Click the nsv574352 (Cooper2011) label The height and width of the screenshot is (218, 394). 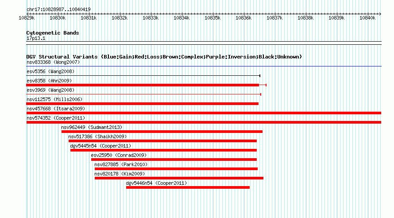(x=56, y=118)
